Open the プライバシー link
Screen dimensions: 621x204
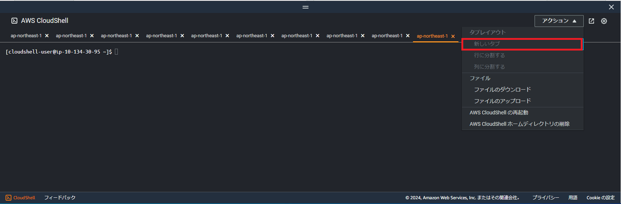coord(546,198)
